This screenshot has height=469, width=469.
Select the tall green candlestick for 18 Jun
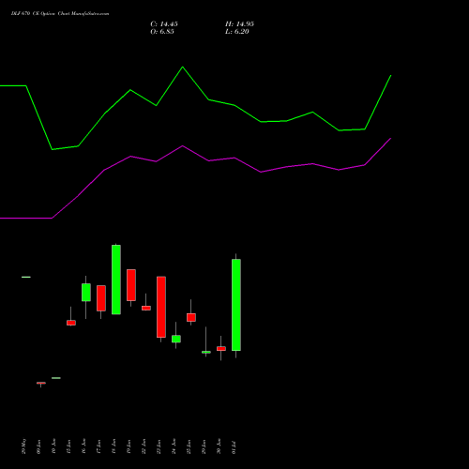click(x=116, y=280)
